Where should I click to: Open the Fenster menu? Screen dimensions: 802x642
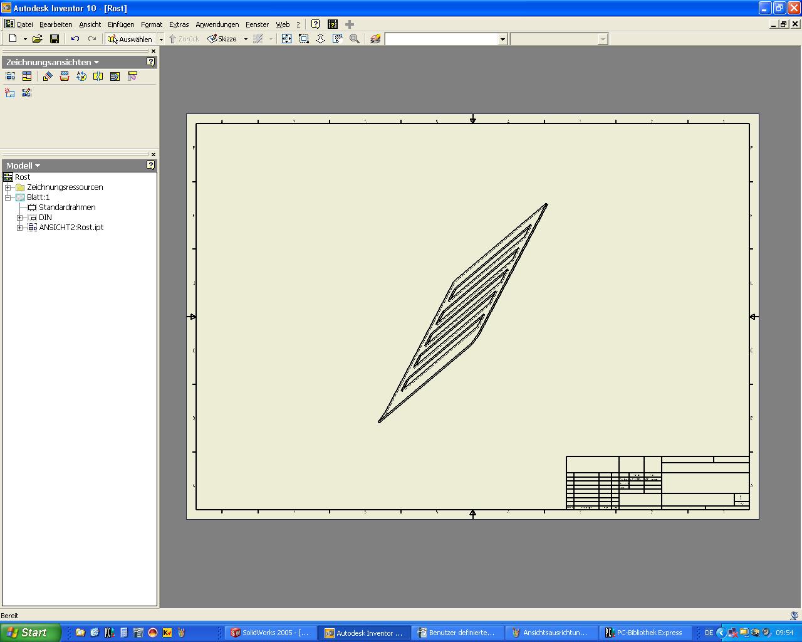(257, 24)
